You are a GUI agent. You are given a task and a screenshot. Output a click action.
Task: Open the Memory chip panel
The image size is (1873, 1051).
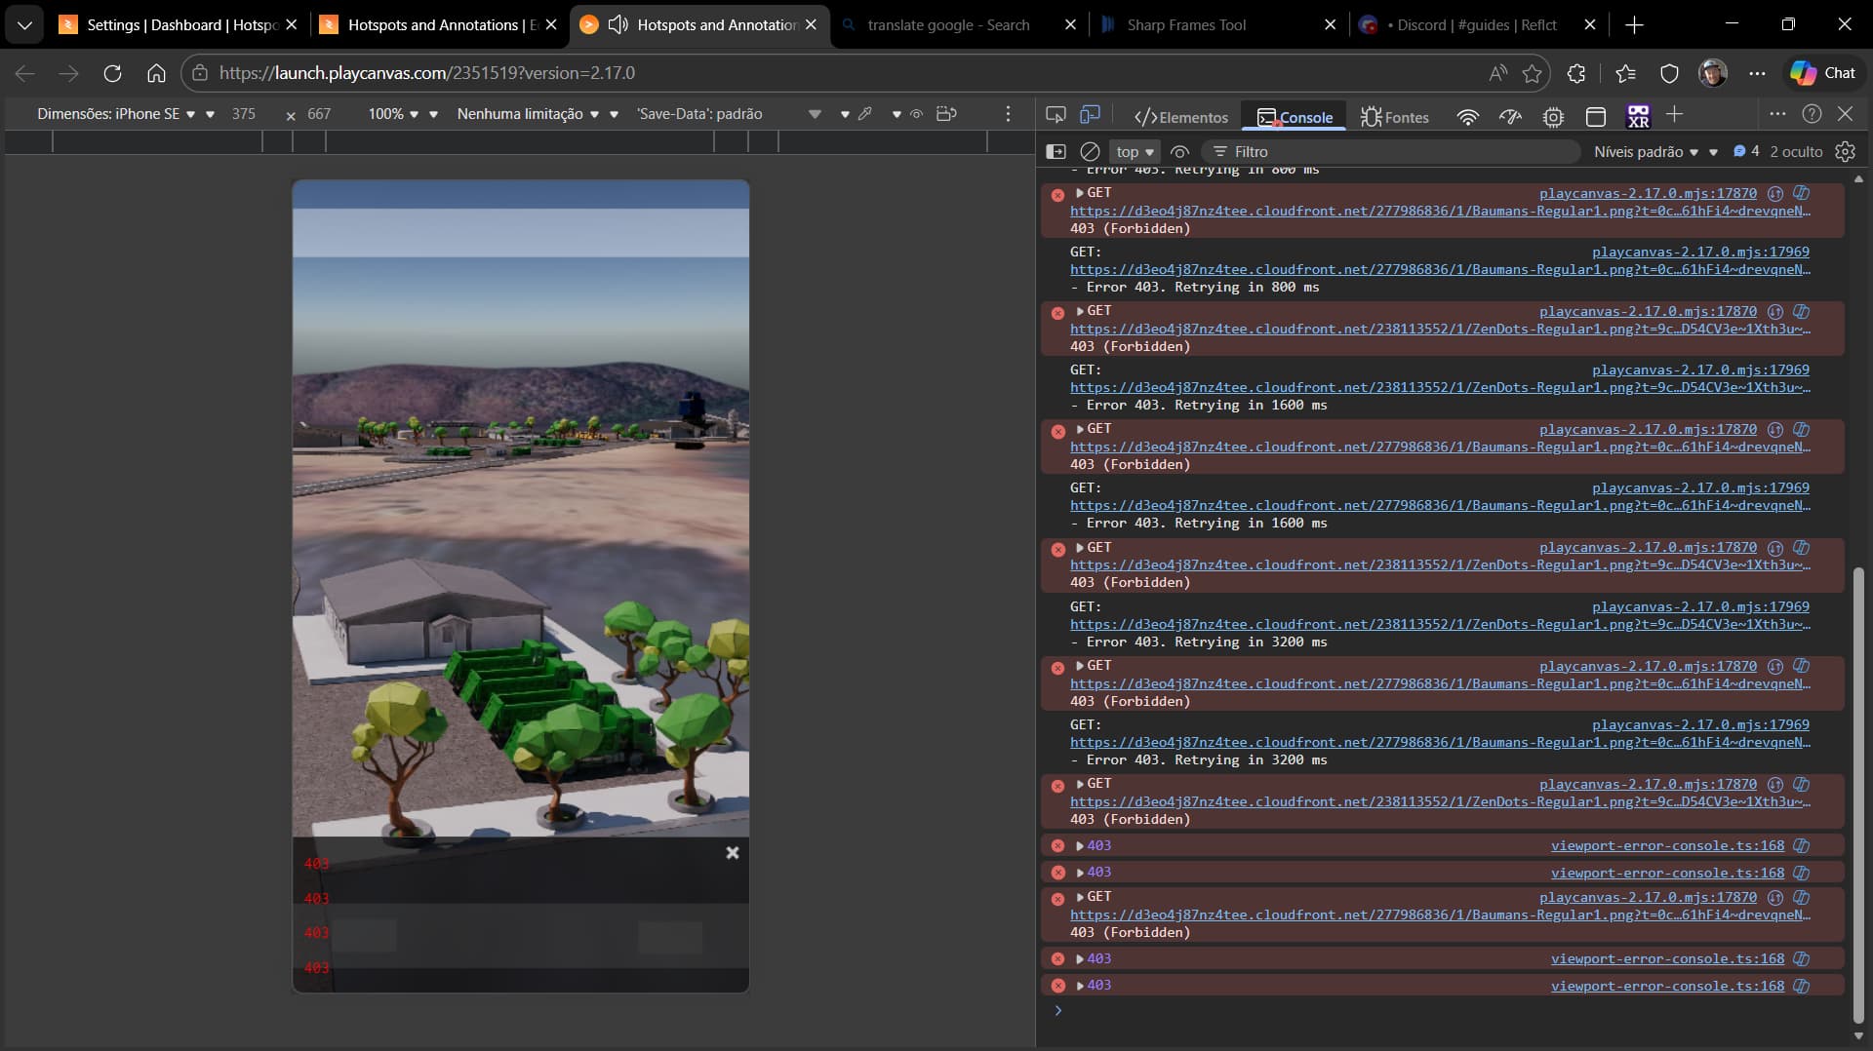[x=1553, y=117]
